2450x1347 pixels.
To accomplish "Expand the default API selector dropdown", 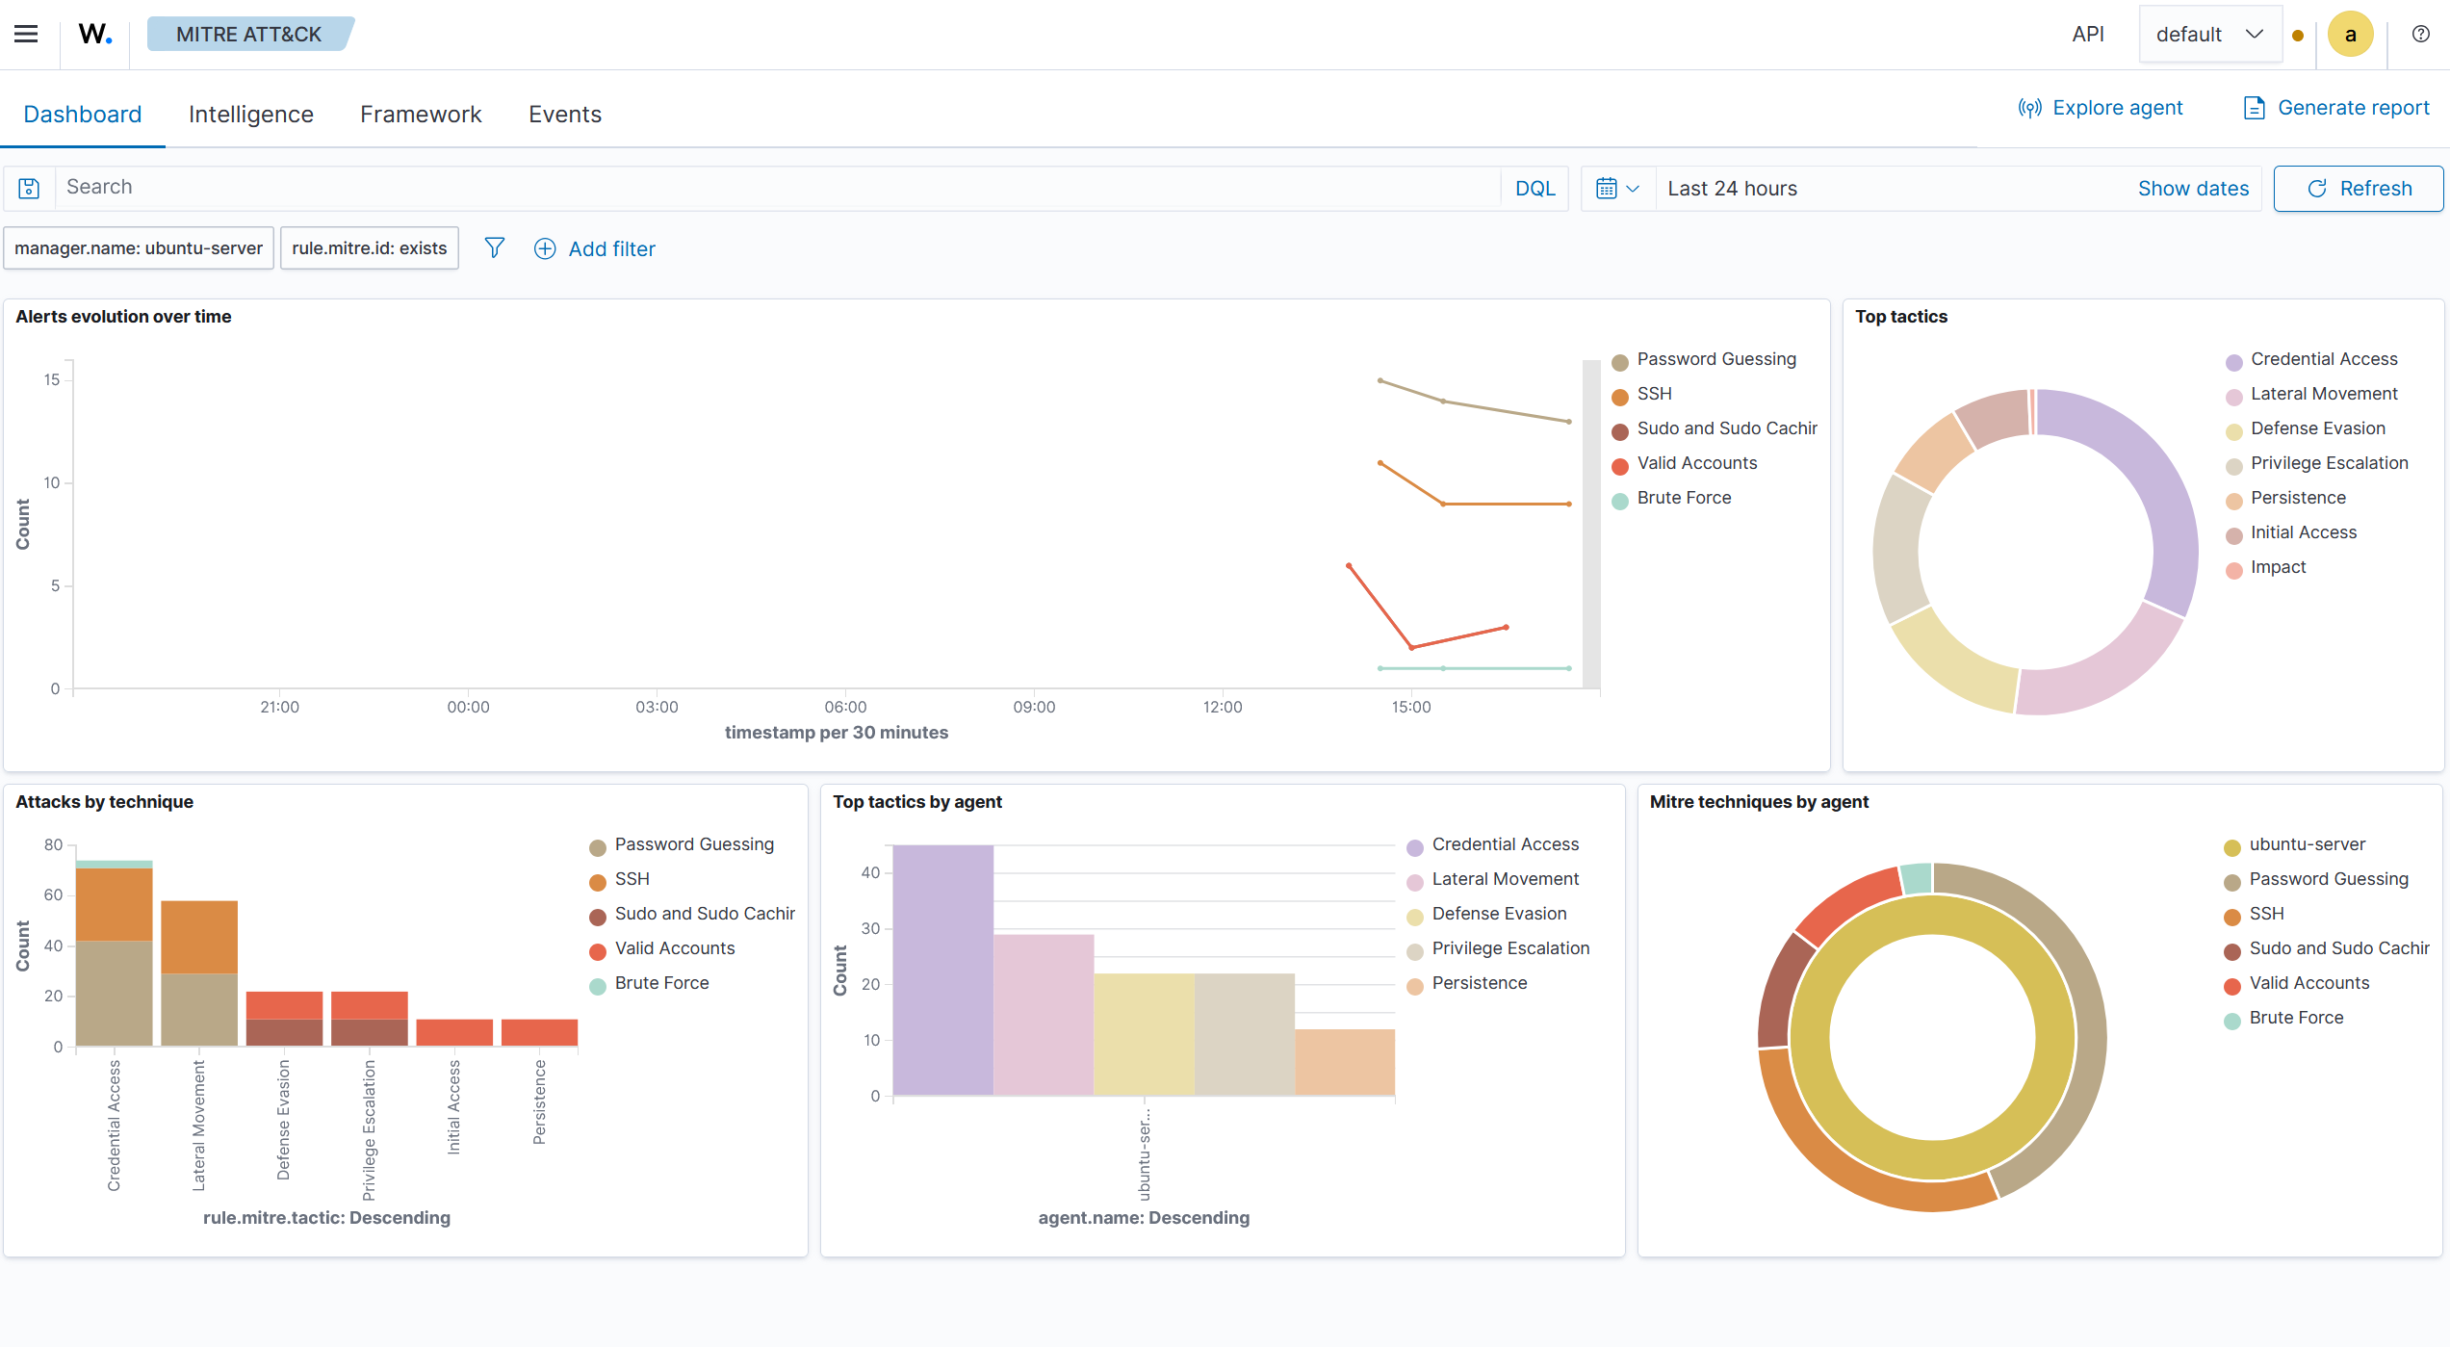I will 2209,35.
